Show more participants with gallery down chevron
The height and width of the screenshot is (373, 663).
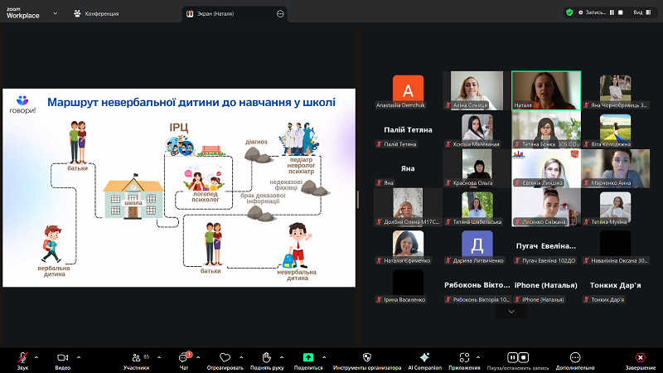(x=511, y=312)
